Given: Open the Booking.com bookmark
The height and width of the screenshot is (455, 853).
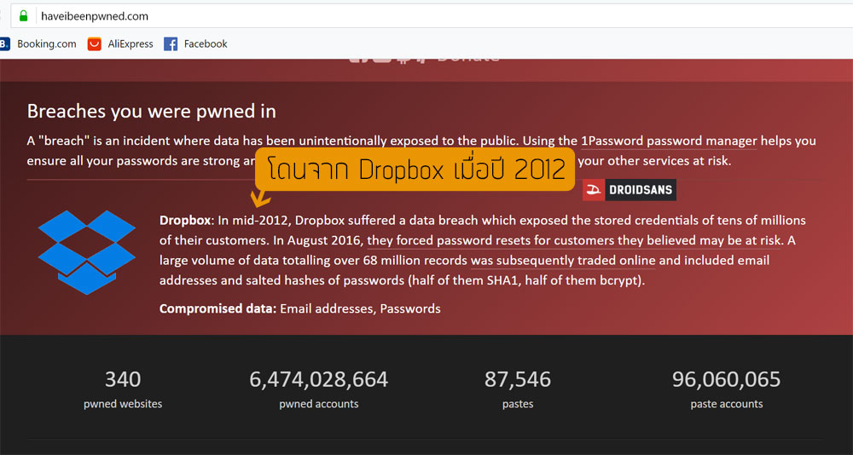Looking at the screenshot, I should pos(38,44).
